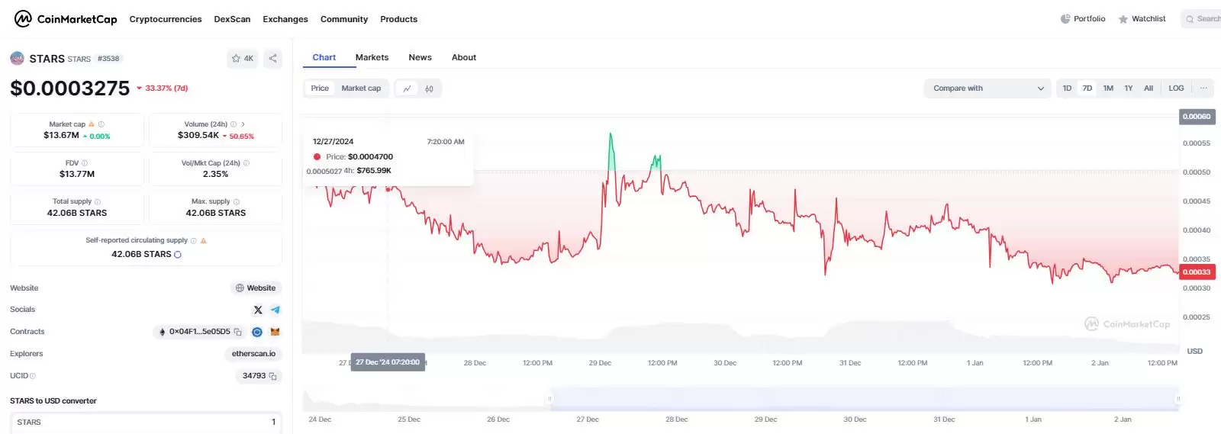Click the share icon next to STARS

tap(273, 59)
